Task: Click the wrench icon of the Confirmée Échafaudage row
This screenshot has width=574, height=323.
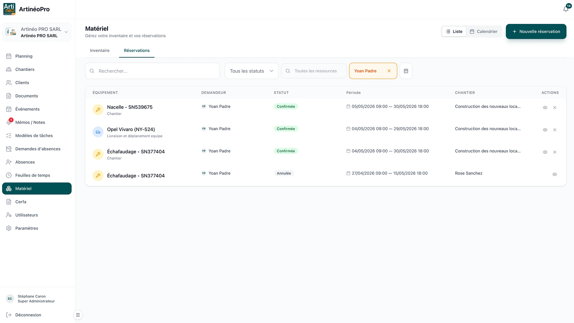Action: [98, 154]
